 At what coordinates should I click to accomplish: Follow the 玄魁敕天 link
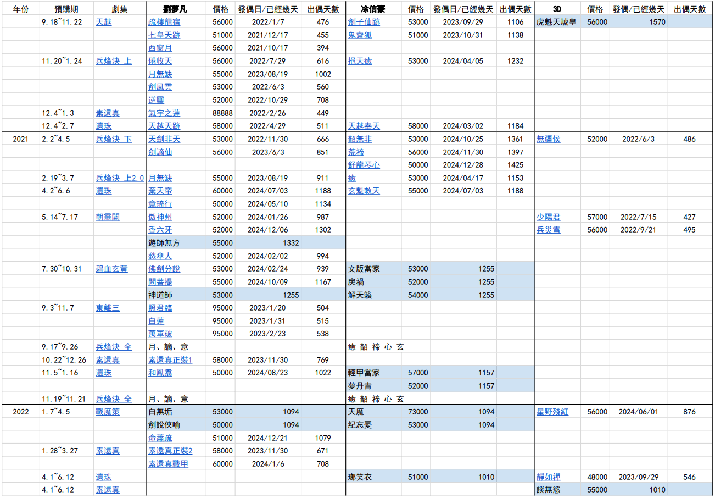364,191
